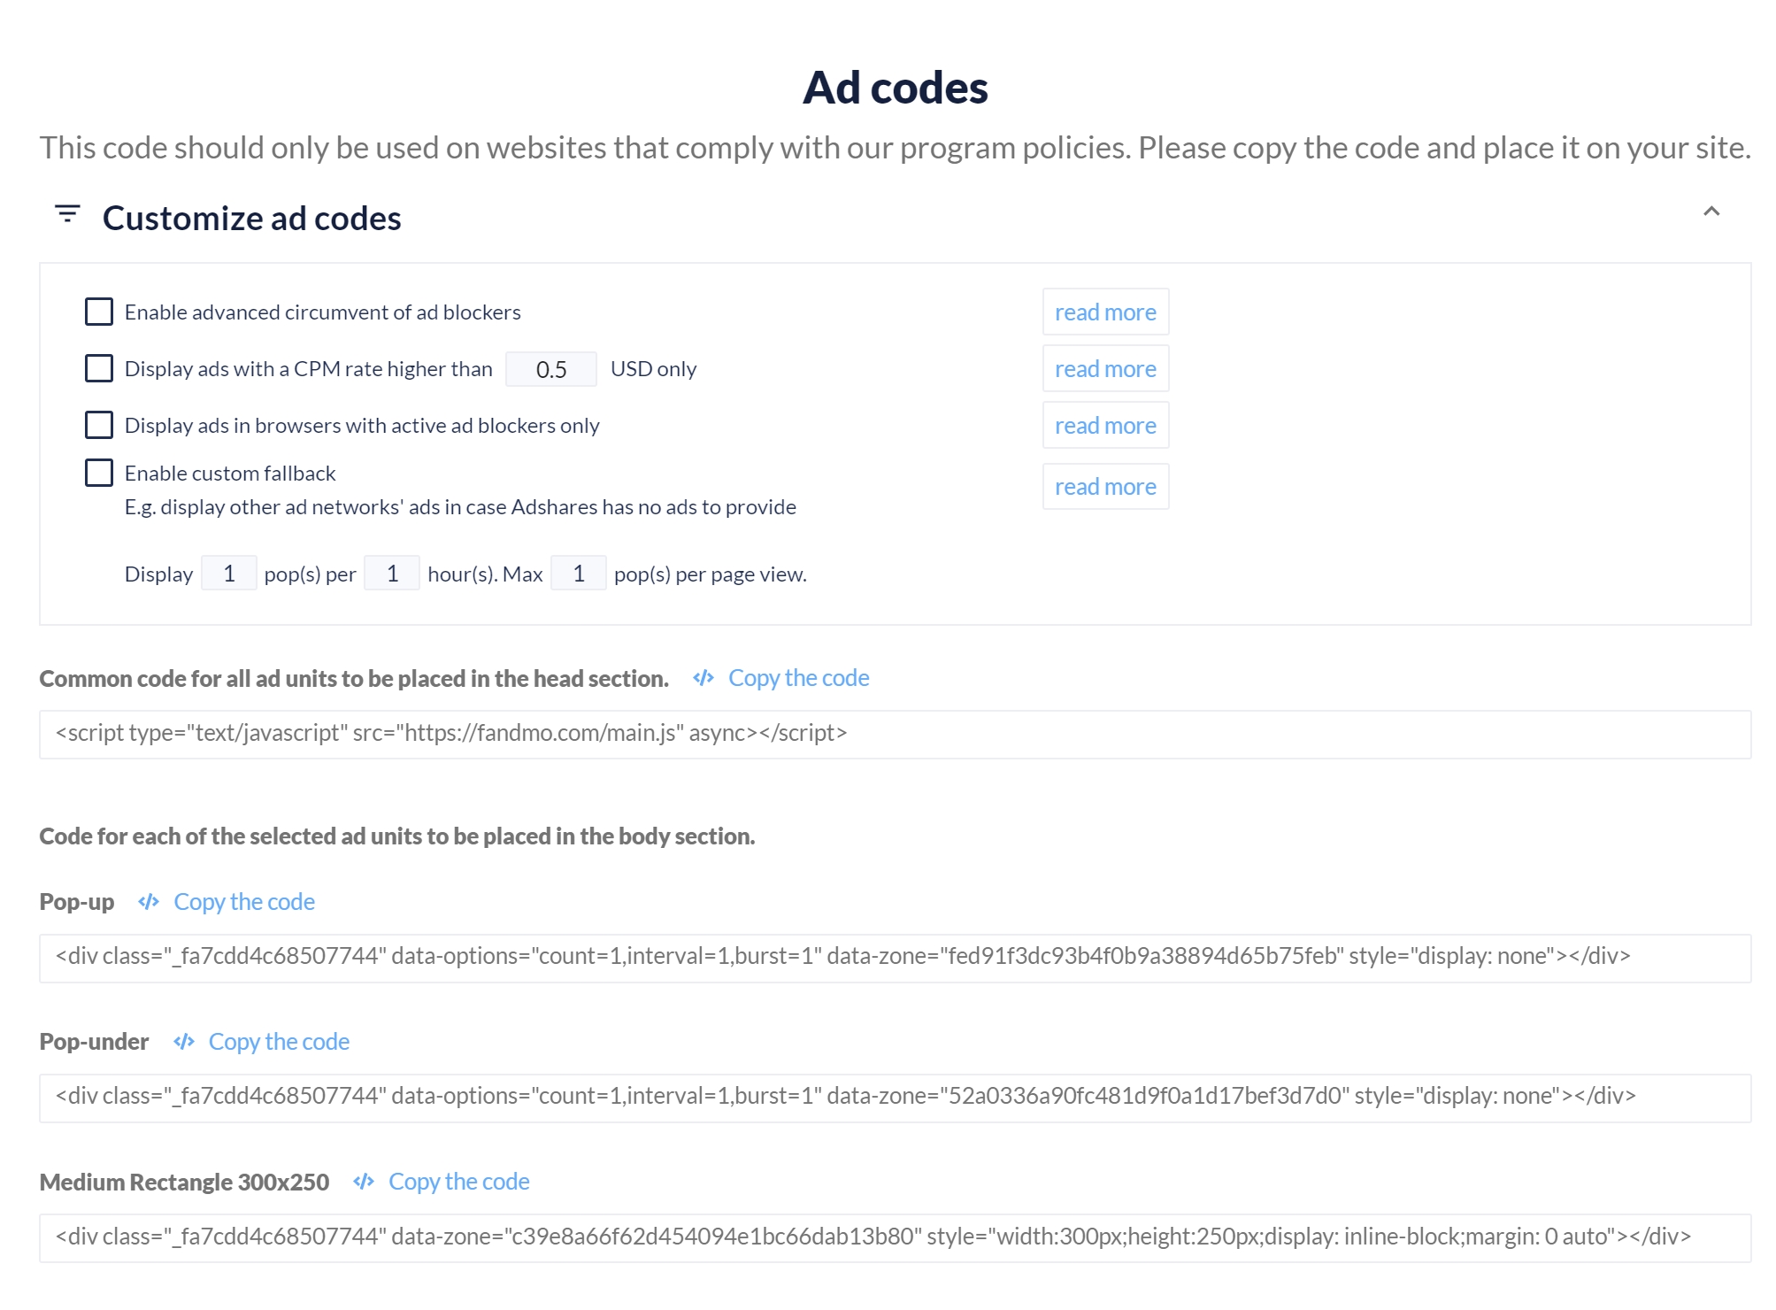The image size is (1776, 1310).
Task: Enable advanced circumvent of ad blockers checkbox
Action: click(x=99, y=312)
